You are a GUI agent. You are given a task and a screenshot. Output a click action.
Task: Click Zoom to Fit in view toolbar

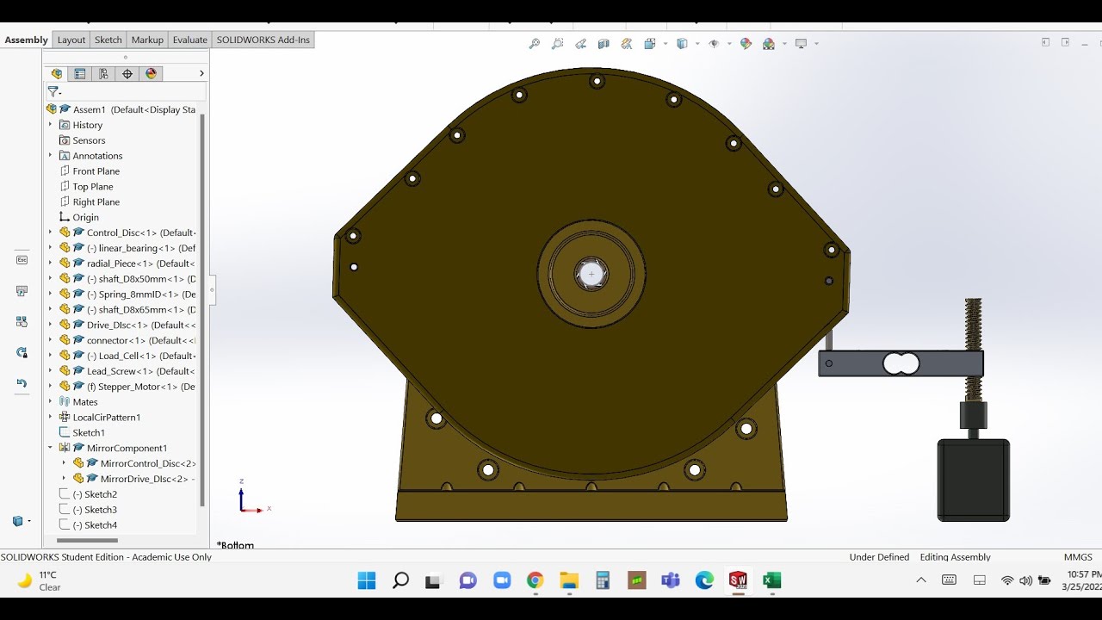pos(534,43)
